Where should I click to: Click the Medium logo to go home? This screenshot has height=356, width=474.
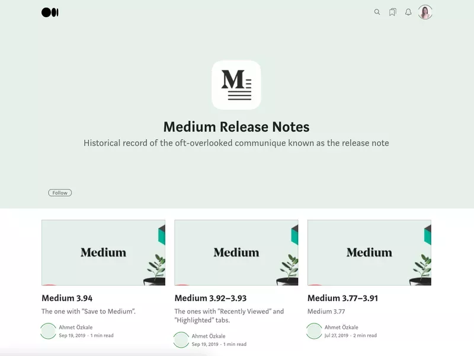50,12
